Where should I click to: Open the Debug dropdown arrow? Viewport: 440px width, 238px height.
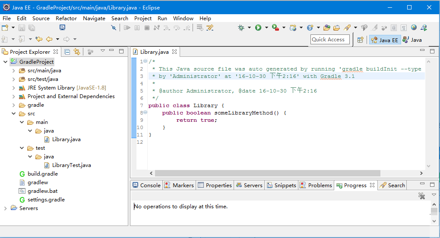tap(249, 28)
